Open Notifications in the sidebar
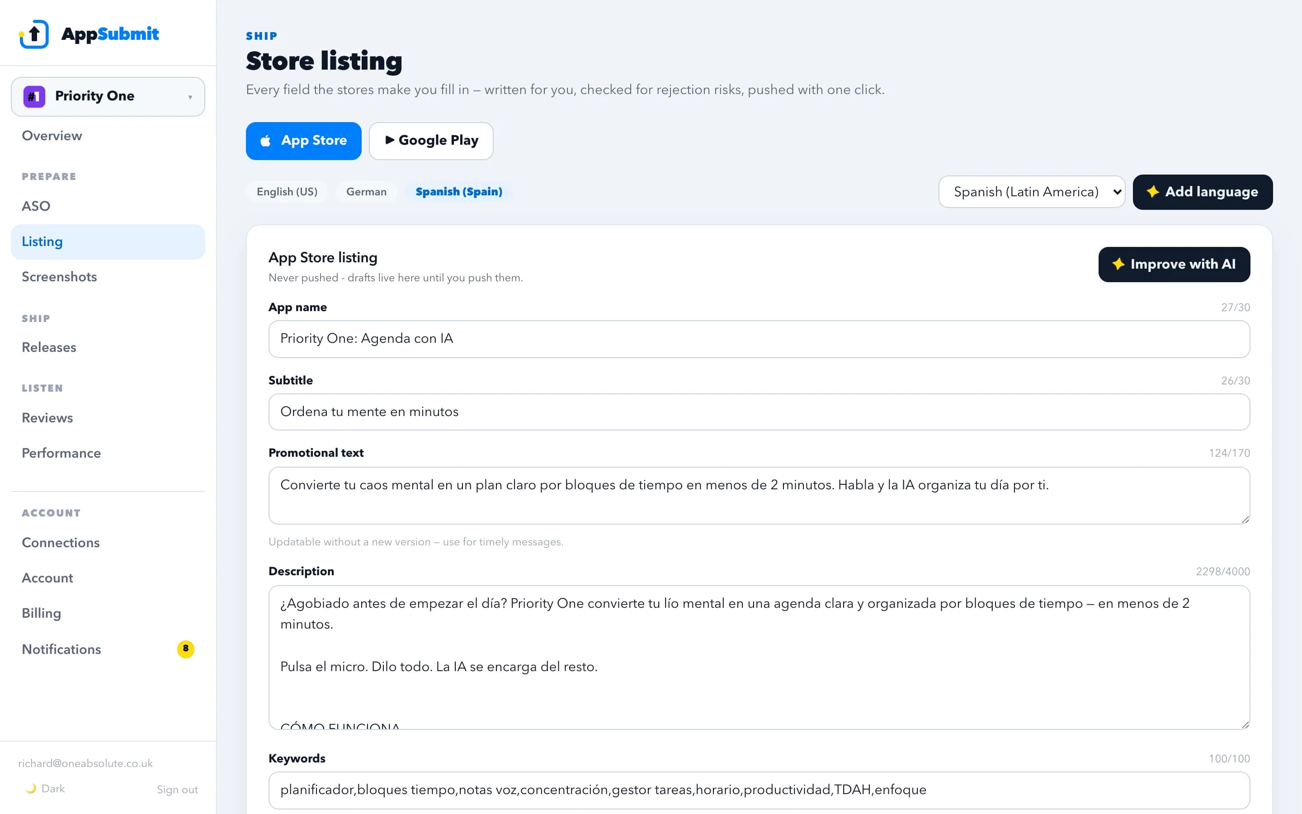 coord(108,649)
